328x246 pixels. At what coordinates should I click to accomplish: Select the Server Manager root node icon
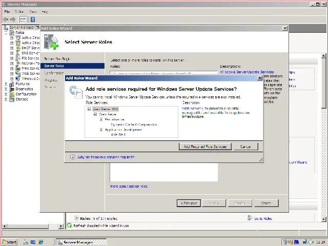(6, 27)
